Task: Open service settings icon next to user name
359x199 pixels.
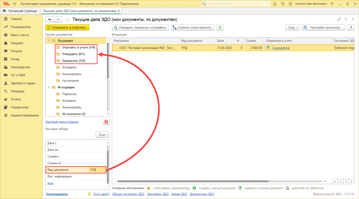Action: tap(332, 4)
